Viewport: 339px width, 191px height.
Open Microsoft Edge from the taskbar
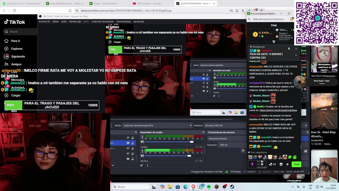(185, 187)
